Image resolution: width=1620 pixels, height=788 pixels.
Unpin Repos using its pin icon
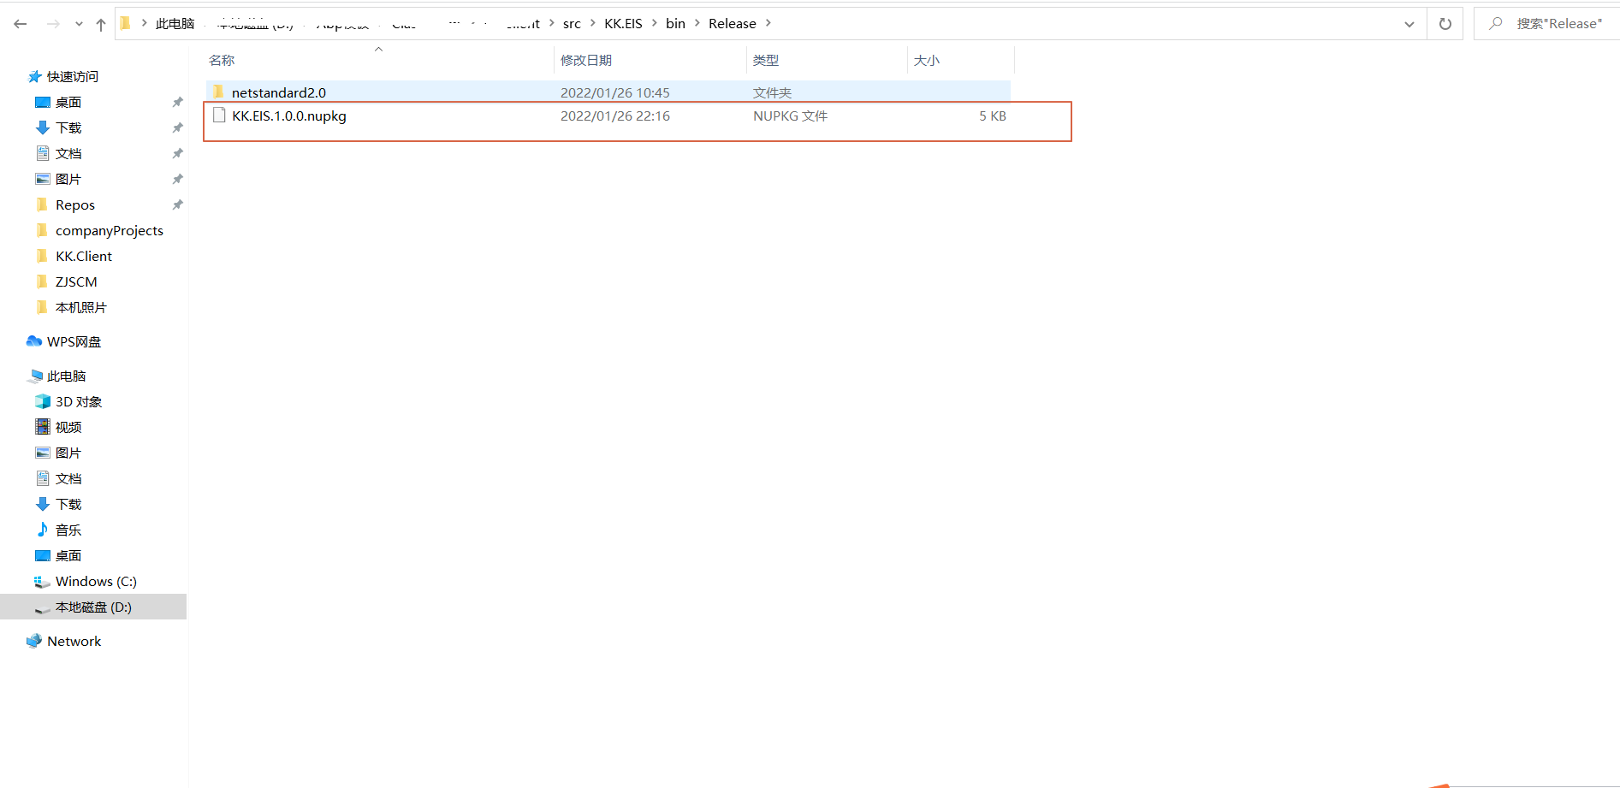point(178,205)
